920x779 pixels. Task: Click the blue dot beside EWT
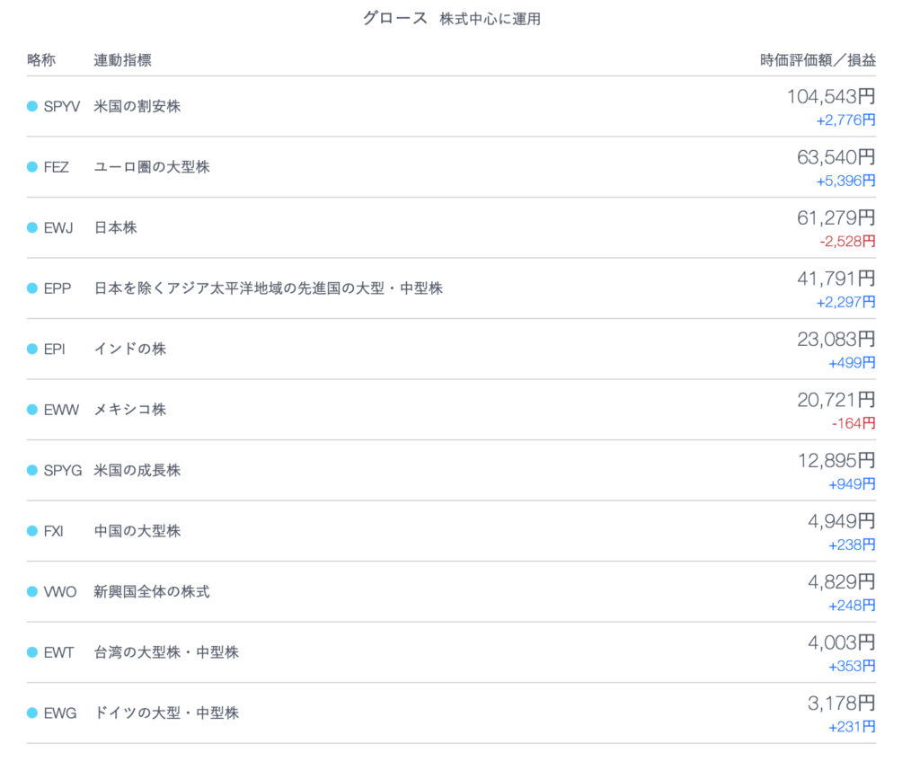tap(32, 652)
